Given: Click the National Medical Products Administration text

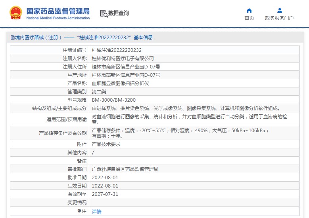Looking at the screenshot, I should click(58, 18).
